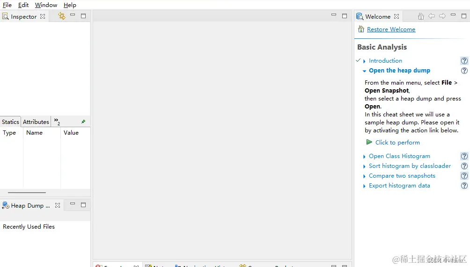470x267 pixels.
Task: Close the Heap Dump view tab
Action: pos(58,205)
